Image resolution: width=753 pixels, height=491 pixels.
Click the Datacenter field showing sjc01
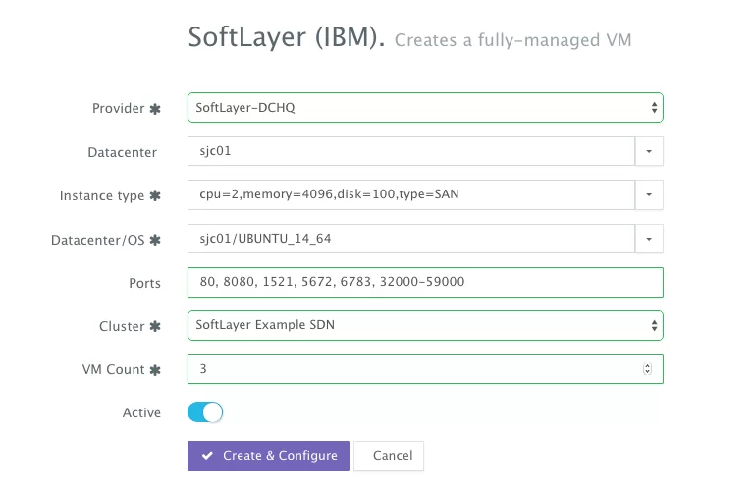411,151
